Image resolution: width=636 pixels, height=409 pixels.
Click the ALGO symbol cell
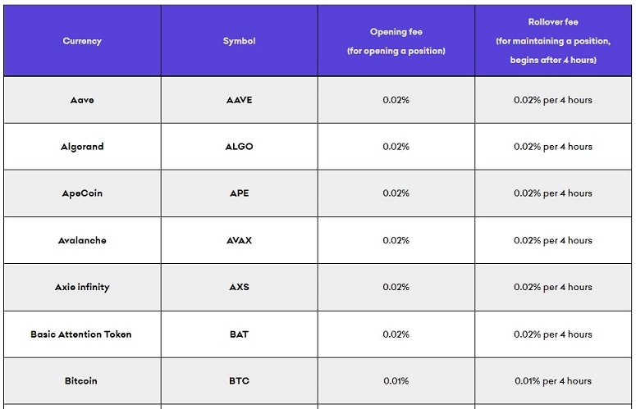pyautogui.click(x=239, y=147)
